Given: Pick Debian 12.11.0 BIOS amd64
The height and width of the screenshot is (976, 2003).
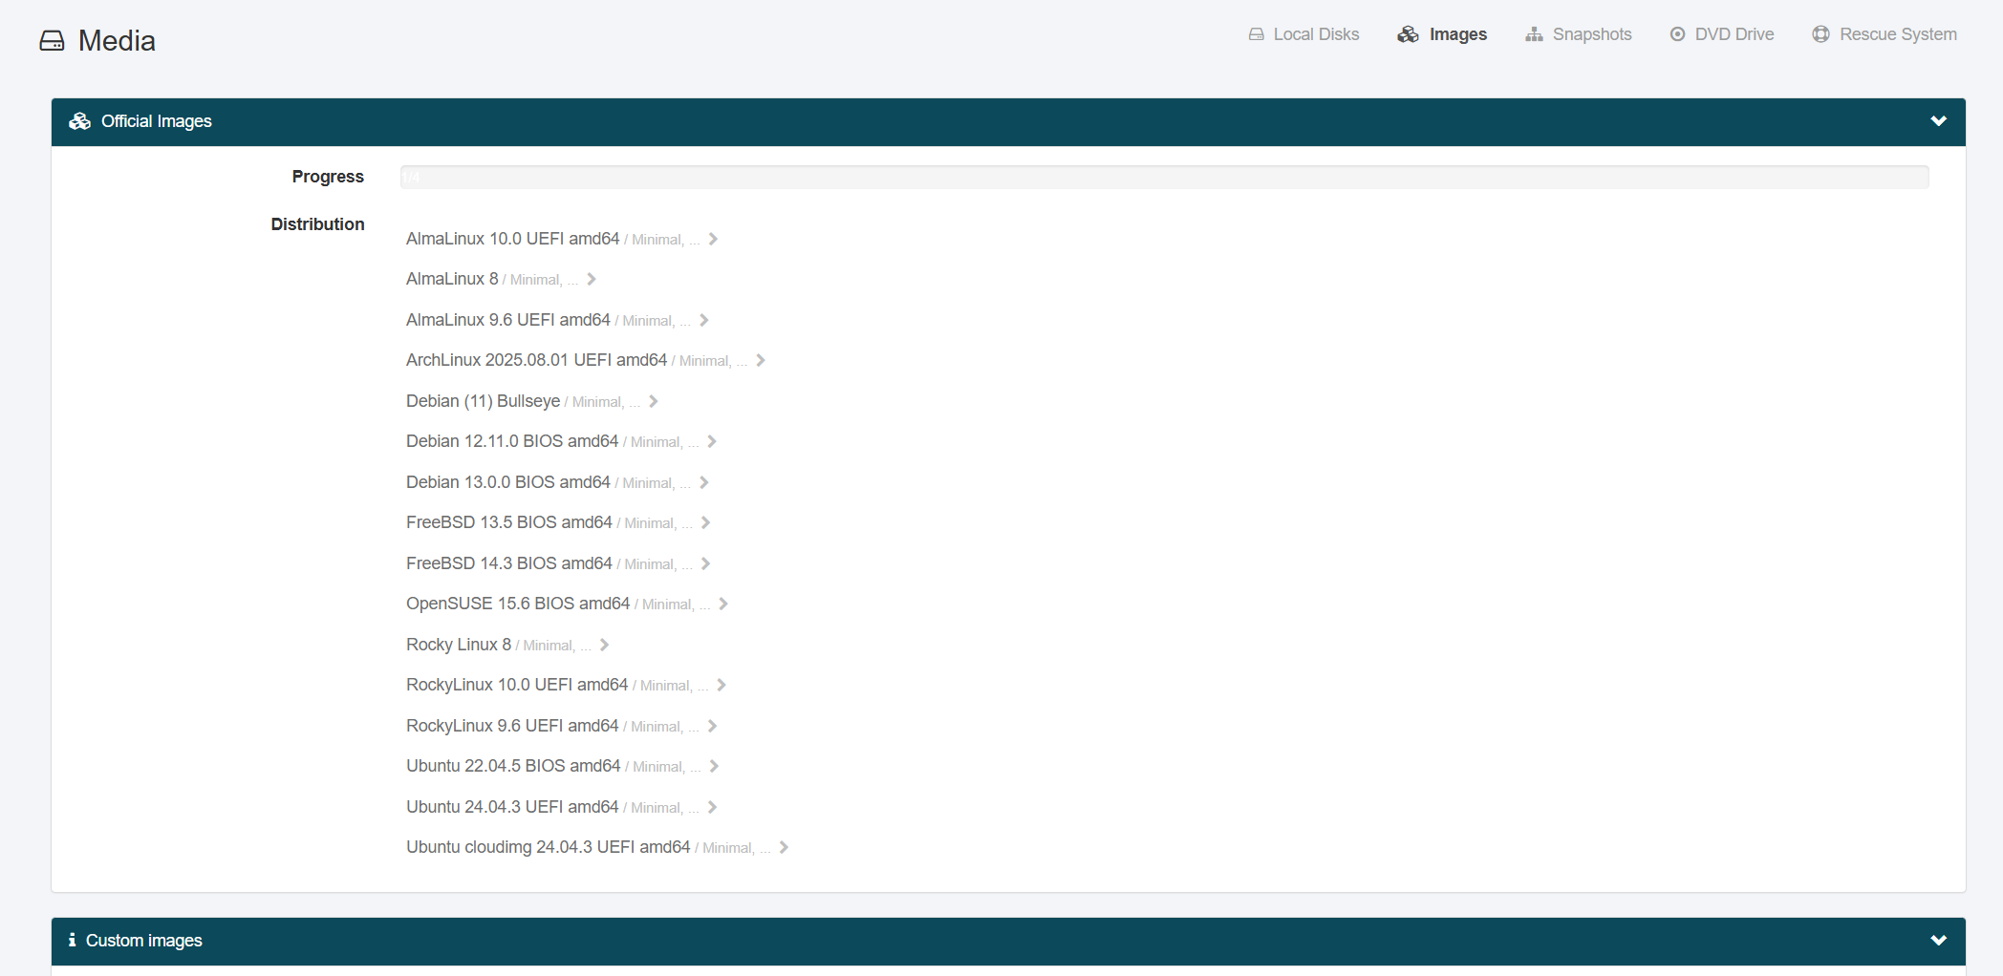Looking at the screenshot, I should pyautogui.click(x=512, y=441).
